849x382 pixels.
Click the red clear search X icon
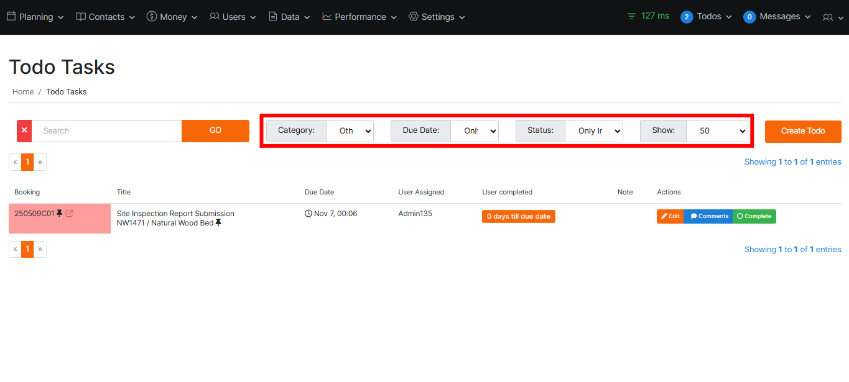pyautogui.click(x=24, y=131)
